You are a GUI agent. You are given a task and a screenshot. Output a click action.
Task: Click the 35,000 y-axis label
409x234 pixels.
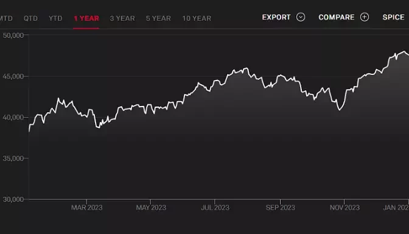13,158
